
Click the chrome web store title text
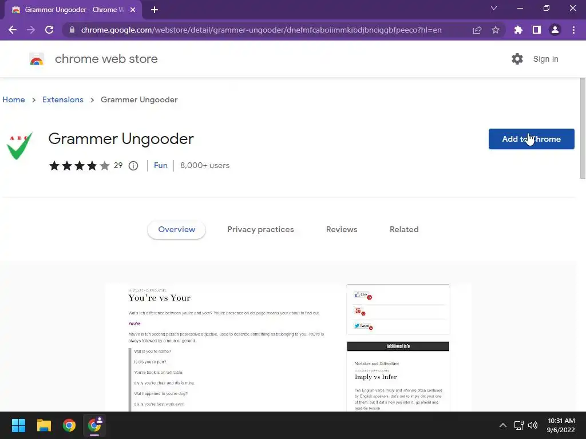coord(106,59)
